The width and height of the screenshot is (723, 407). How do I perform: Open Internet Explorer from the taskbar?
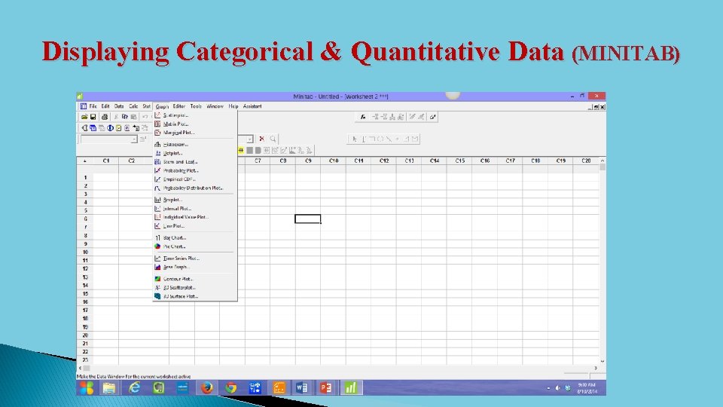click(x=134, y=388)
